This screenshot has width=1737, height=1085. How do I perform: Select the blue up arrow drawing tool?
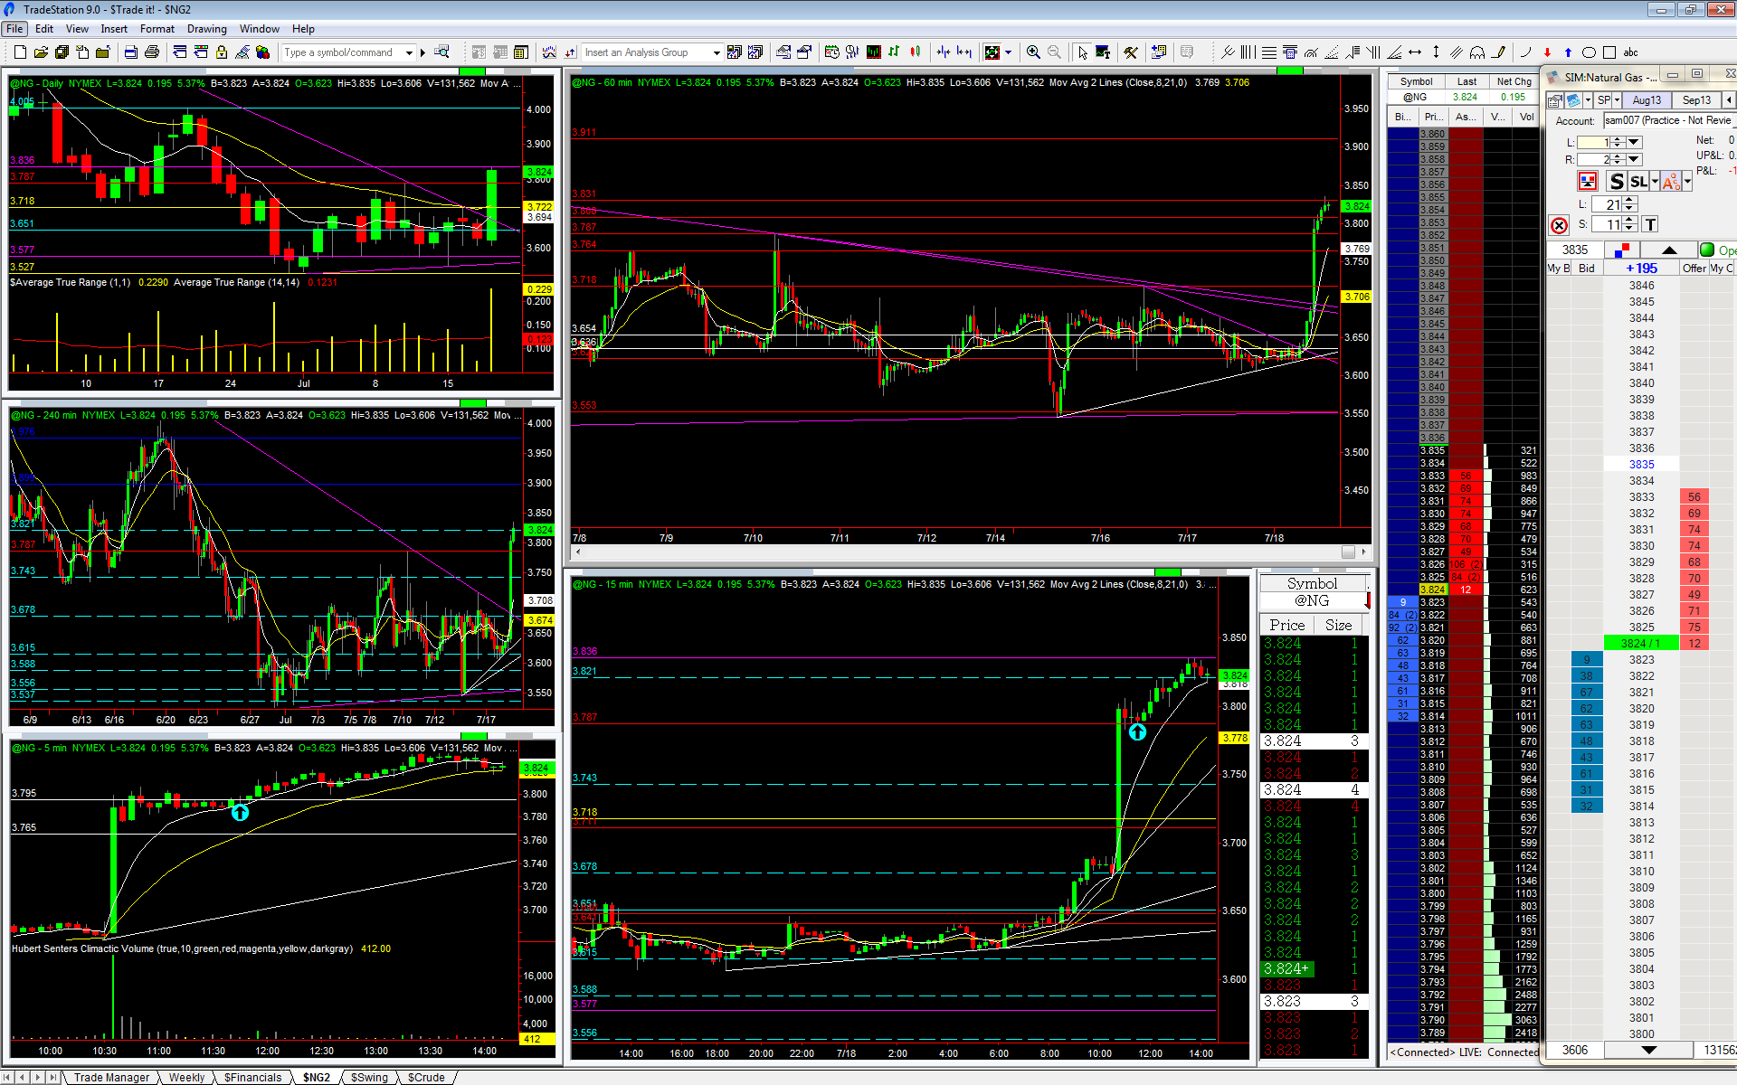point(1568,52)
